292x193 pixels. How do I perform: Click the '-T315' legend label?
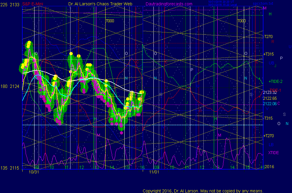(x=268, y=118)
